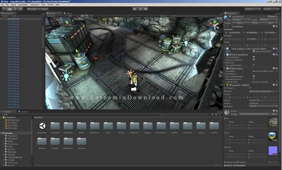The image size is (282, 170).
Task: Open the Assets menu
Action: click(x=13, y=5)
